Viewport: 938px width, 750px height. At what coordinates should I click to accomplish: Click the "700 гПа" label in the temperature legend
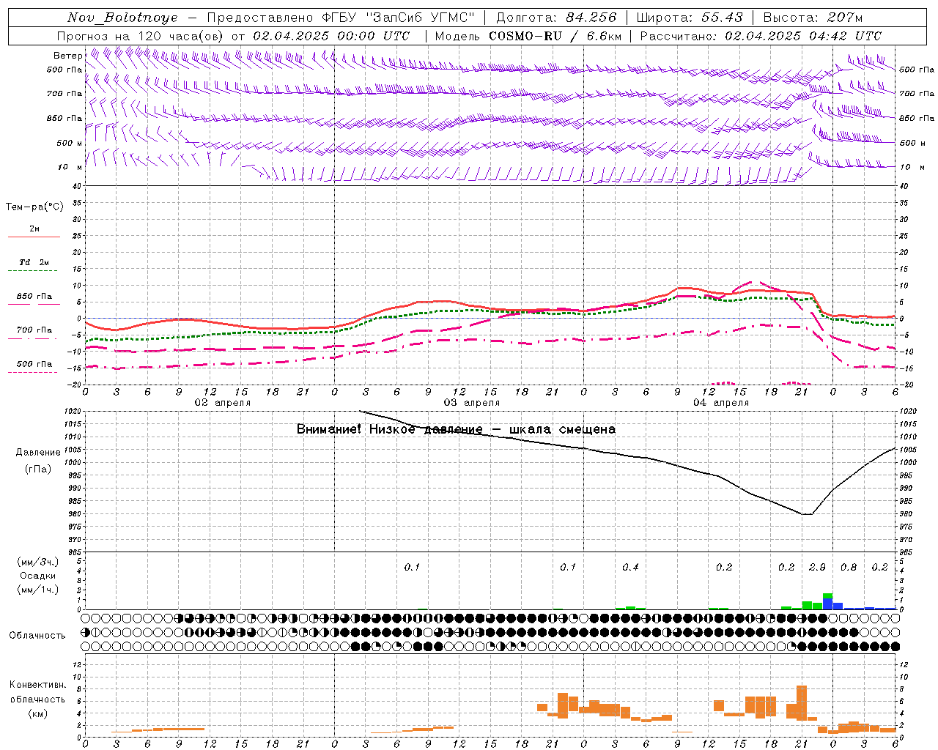tap(34, 330)
